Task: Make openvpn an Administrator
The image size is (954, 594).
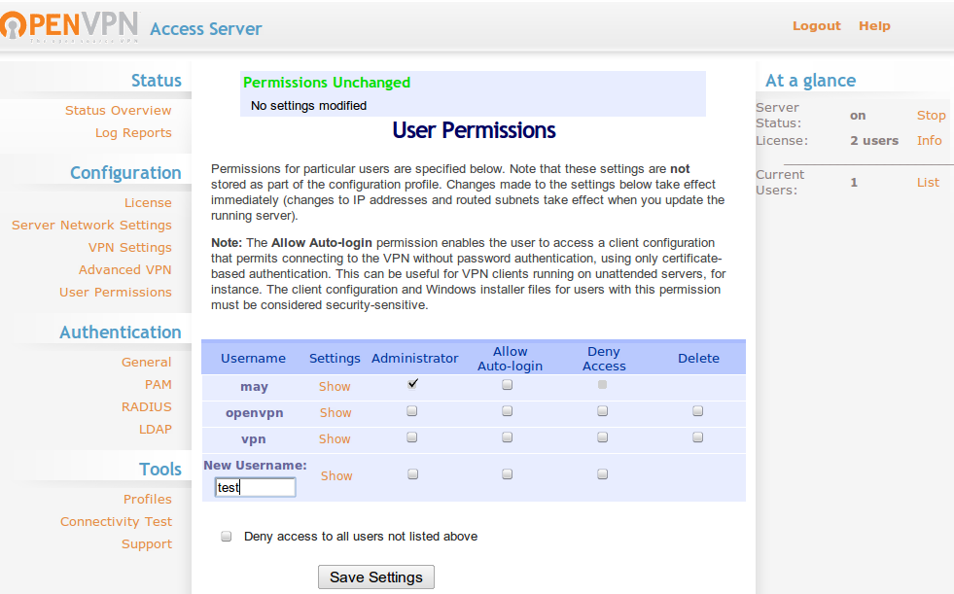Action: [x=412, y=411]
